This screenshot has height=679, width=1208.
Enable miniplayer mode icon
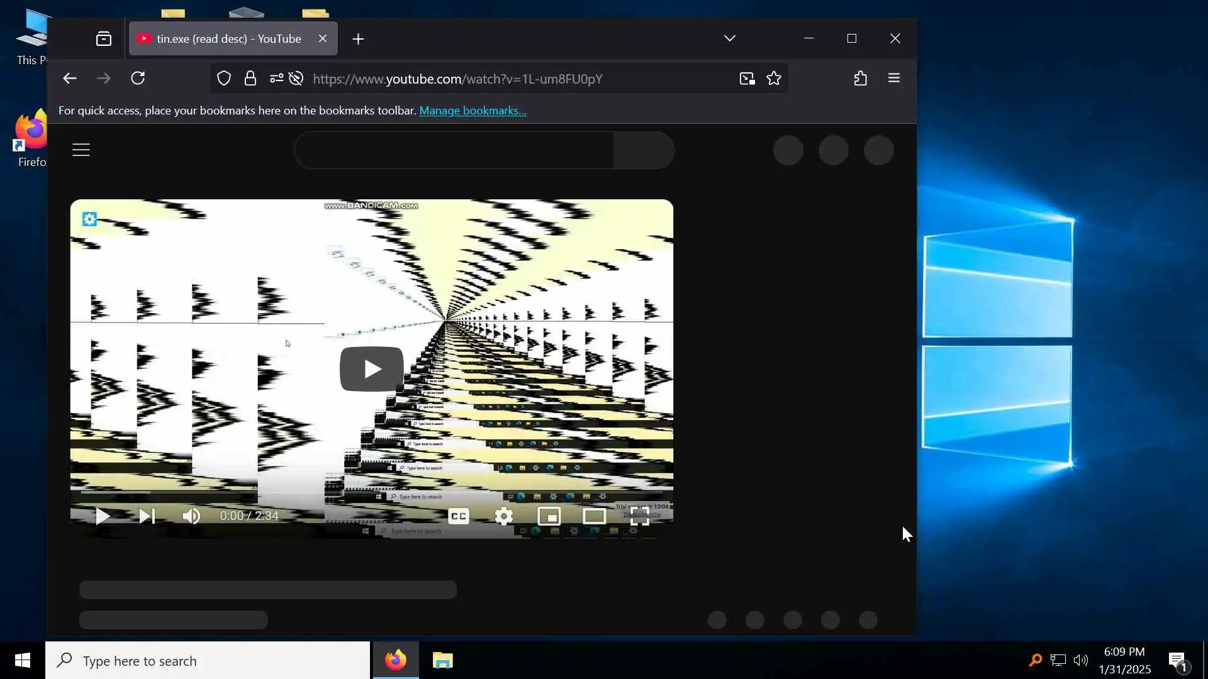click(x=549, y=516)
